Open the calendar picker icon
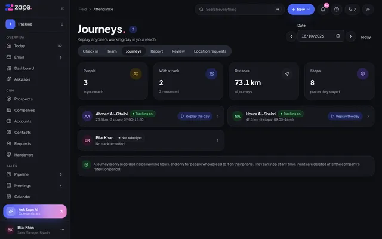This screenshot has height=239, width=382. tap(338, 36)
